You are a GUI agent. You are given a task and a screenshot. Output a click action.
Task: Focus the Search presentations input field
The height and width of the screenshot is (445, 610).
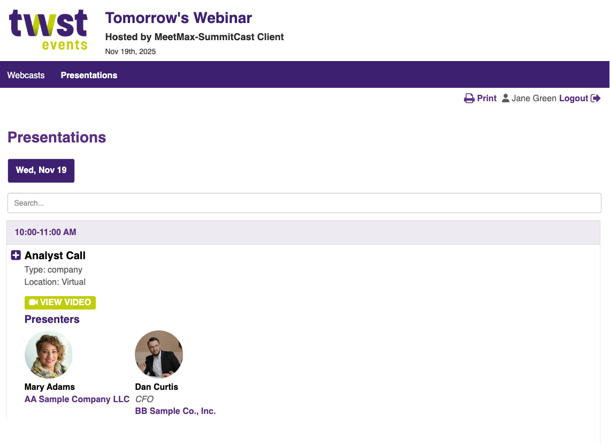[304, 203]
